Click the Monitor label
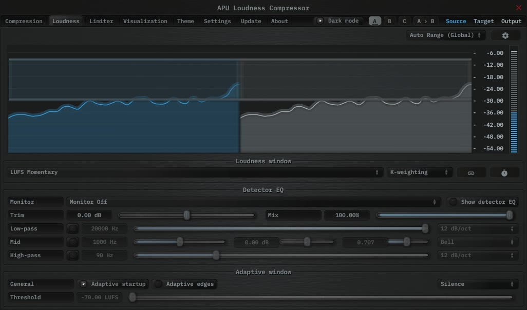 [x=35, y=202]
